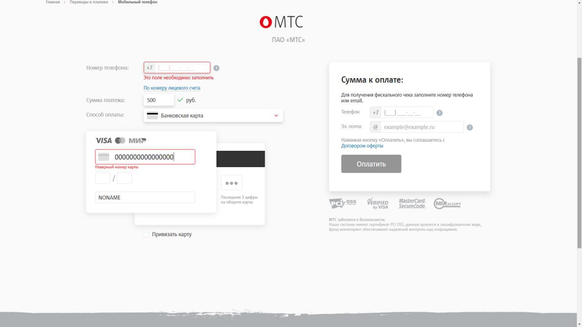Open the 'Банковская карта' payment method dropdown

(213, 115)
